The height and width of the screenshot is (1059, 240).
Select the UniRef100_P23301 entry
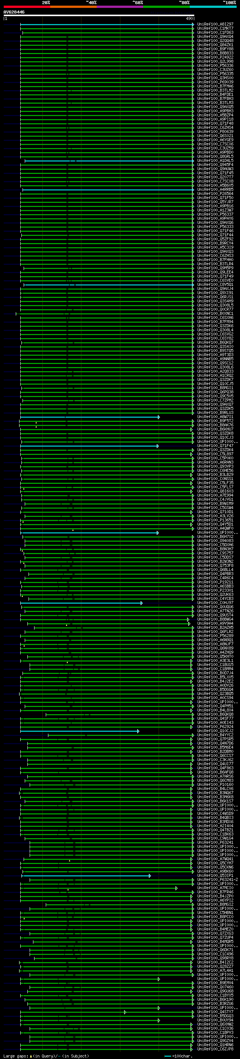[x=215, y=590]
